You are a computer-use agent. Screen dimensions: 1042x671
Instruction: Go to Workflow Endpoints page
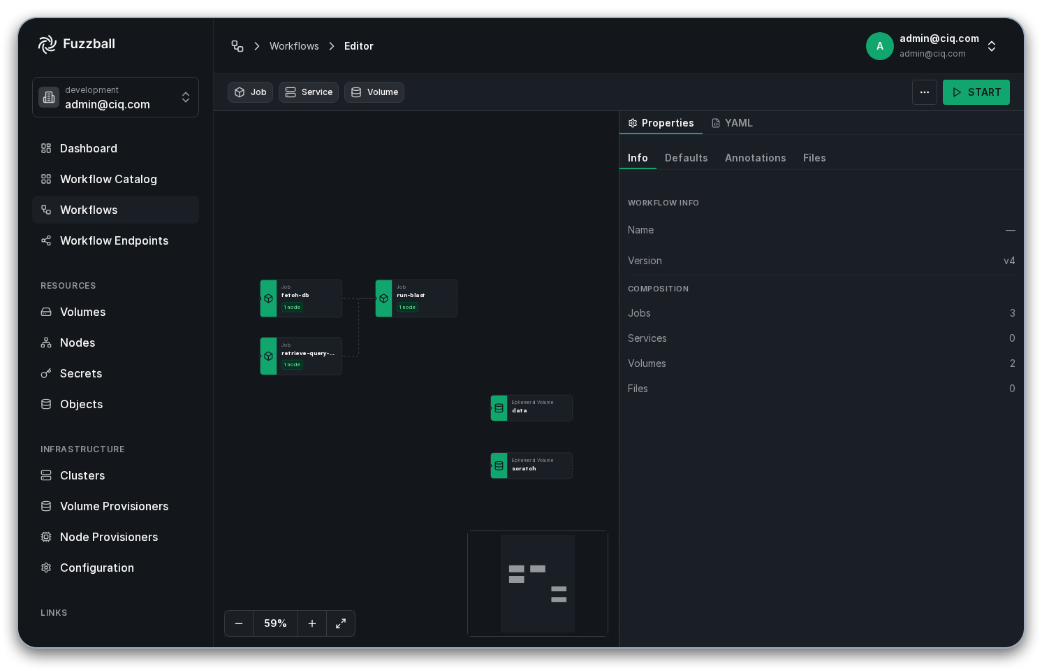tap(115, 240)
